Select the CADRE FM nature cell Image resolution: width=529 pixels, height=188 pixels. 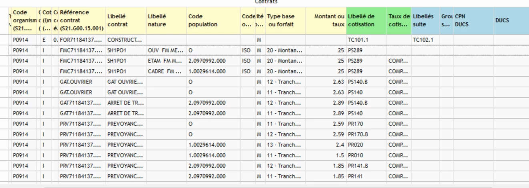pos(166,71)
